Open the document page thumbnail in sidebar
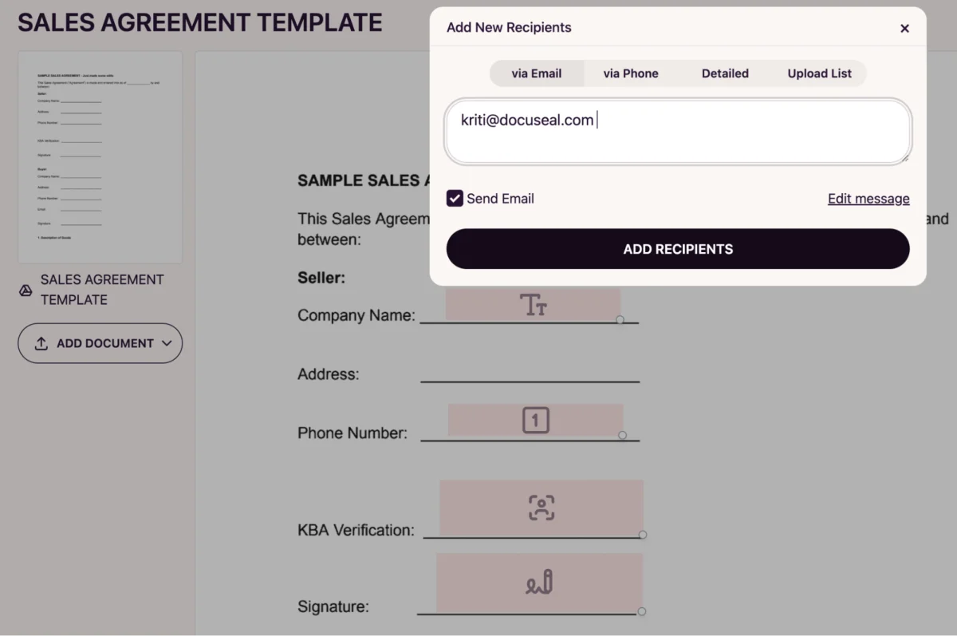The image size is (957, 636). pos(100,156)
